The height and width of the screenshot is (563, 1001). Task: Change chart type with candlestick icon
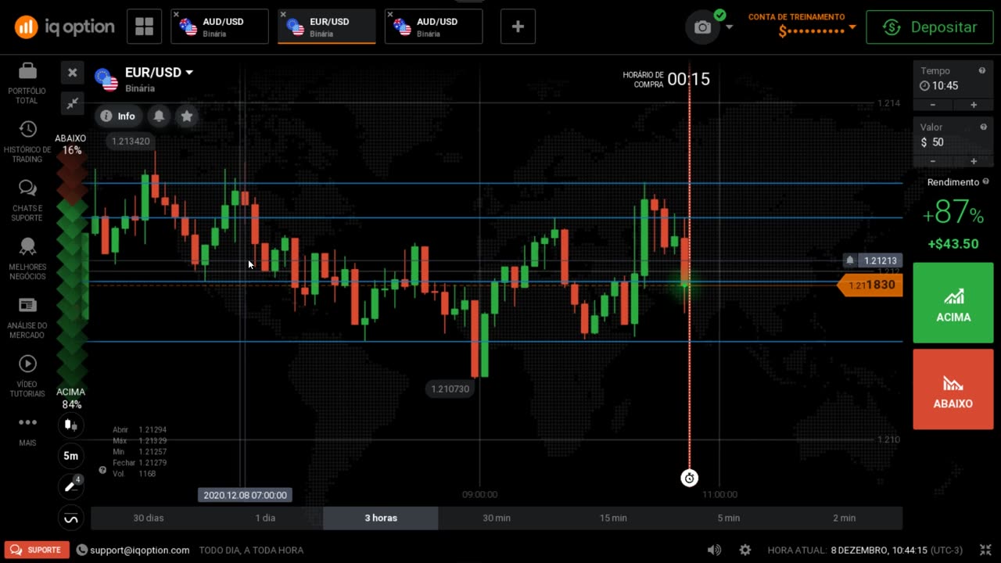pos(70,425)
